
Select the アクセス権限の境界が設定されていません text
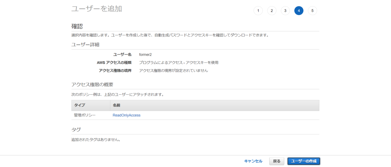(173, 70)
